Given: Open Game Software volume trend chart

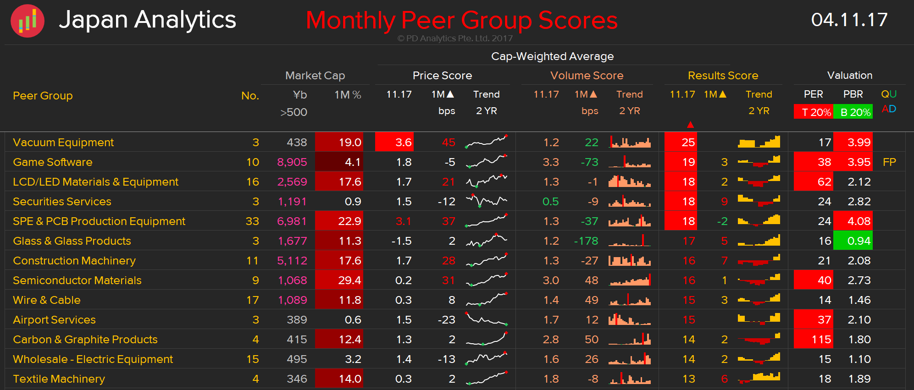Looking at the screenshot, I should [630, 162].
